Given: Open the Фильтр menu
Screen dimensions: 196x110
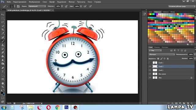Looking at the screenshot, I should (x=71, y=2).
